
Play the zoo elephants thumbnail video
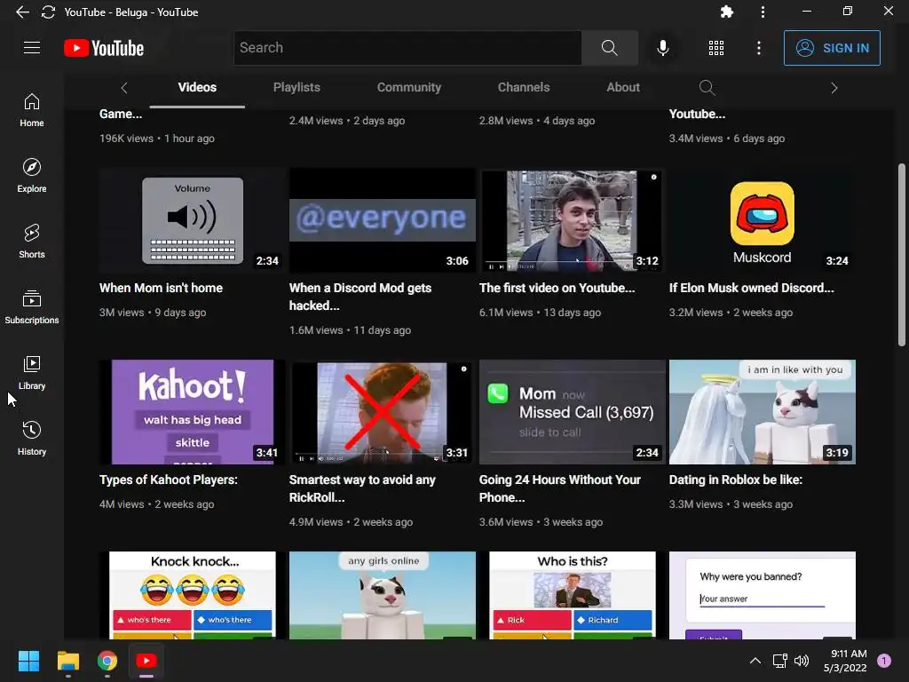pyautogui.click(x=573, y=220)
